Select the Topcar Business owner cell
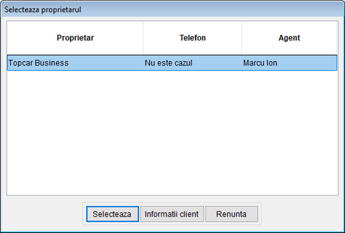The height and width of the screenshot is (233, 345). click(75, 63)
